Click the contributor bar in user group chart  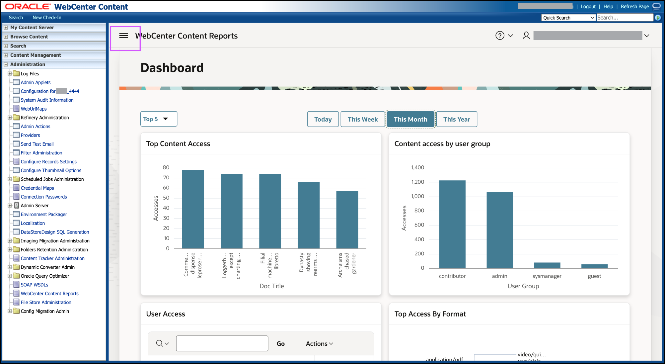[452, 224]
